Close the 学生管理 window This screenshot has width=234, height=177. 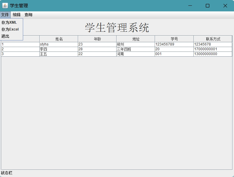pos(225,6)
